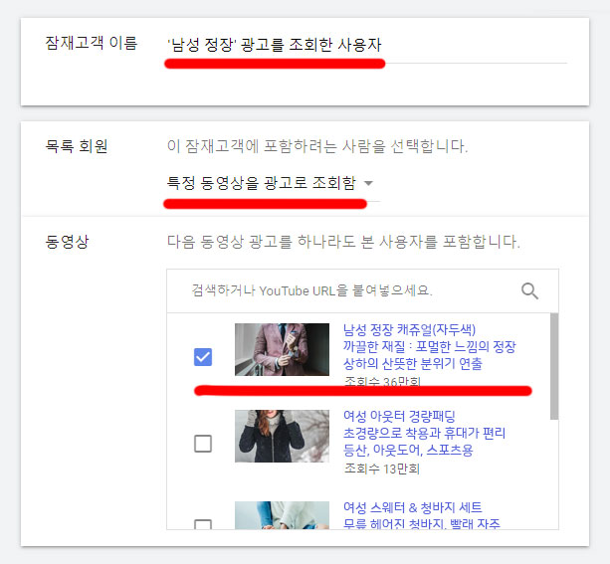Viewport: 610px width, 564px height.
Task: Click the sweater and jeans thumbnail
Action: coord(282,515)
